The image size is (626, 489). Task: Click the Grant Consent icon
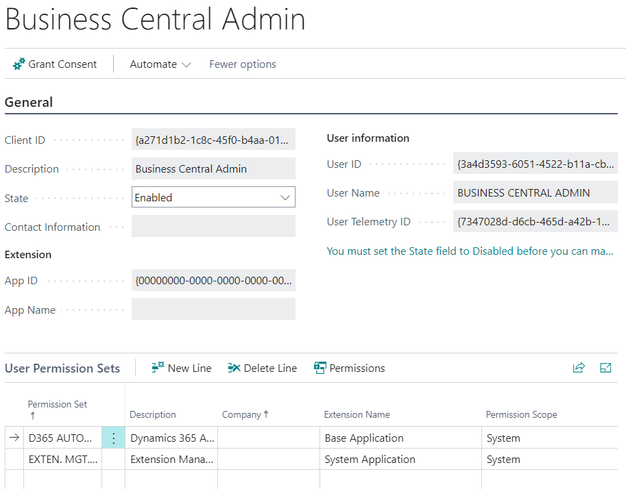[19, 64]
